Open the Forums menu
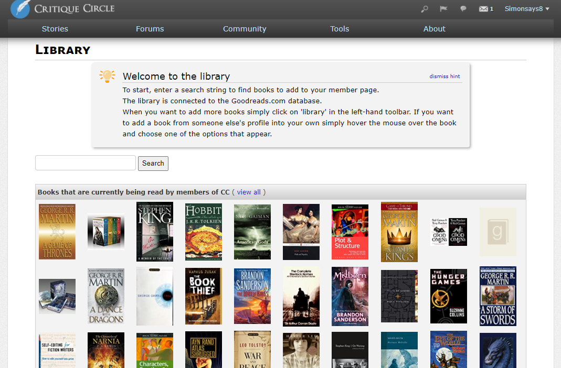 (x=150, y=29)
